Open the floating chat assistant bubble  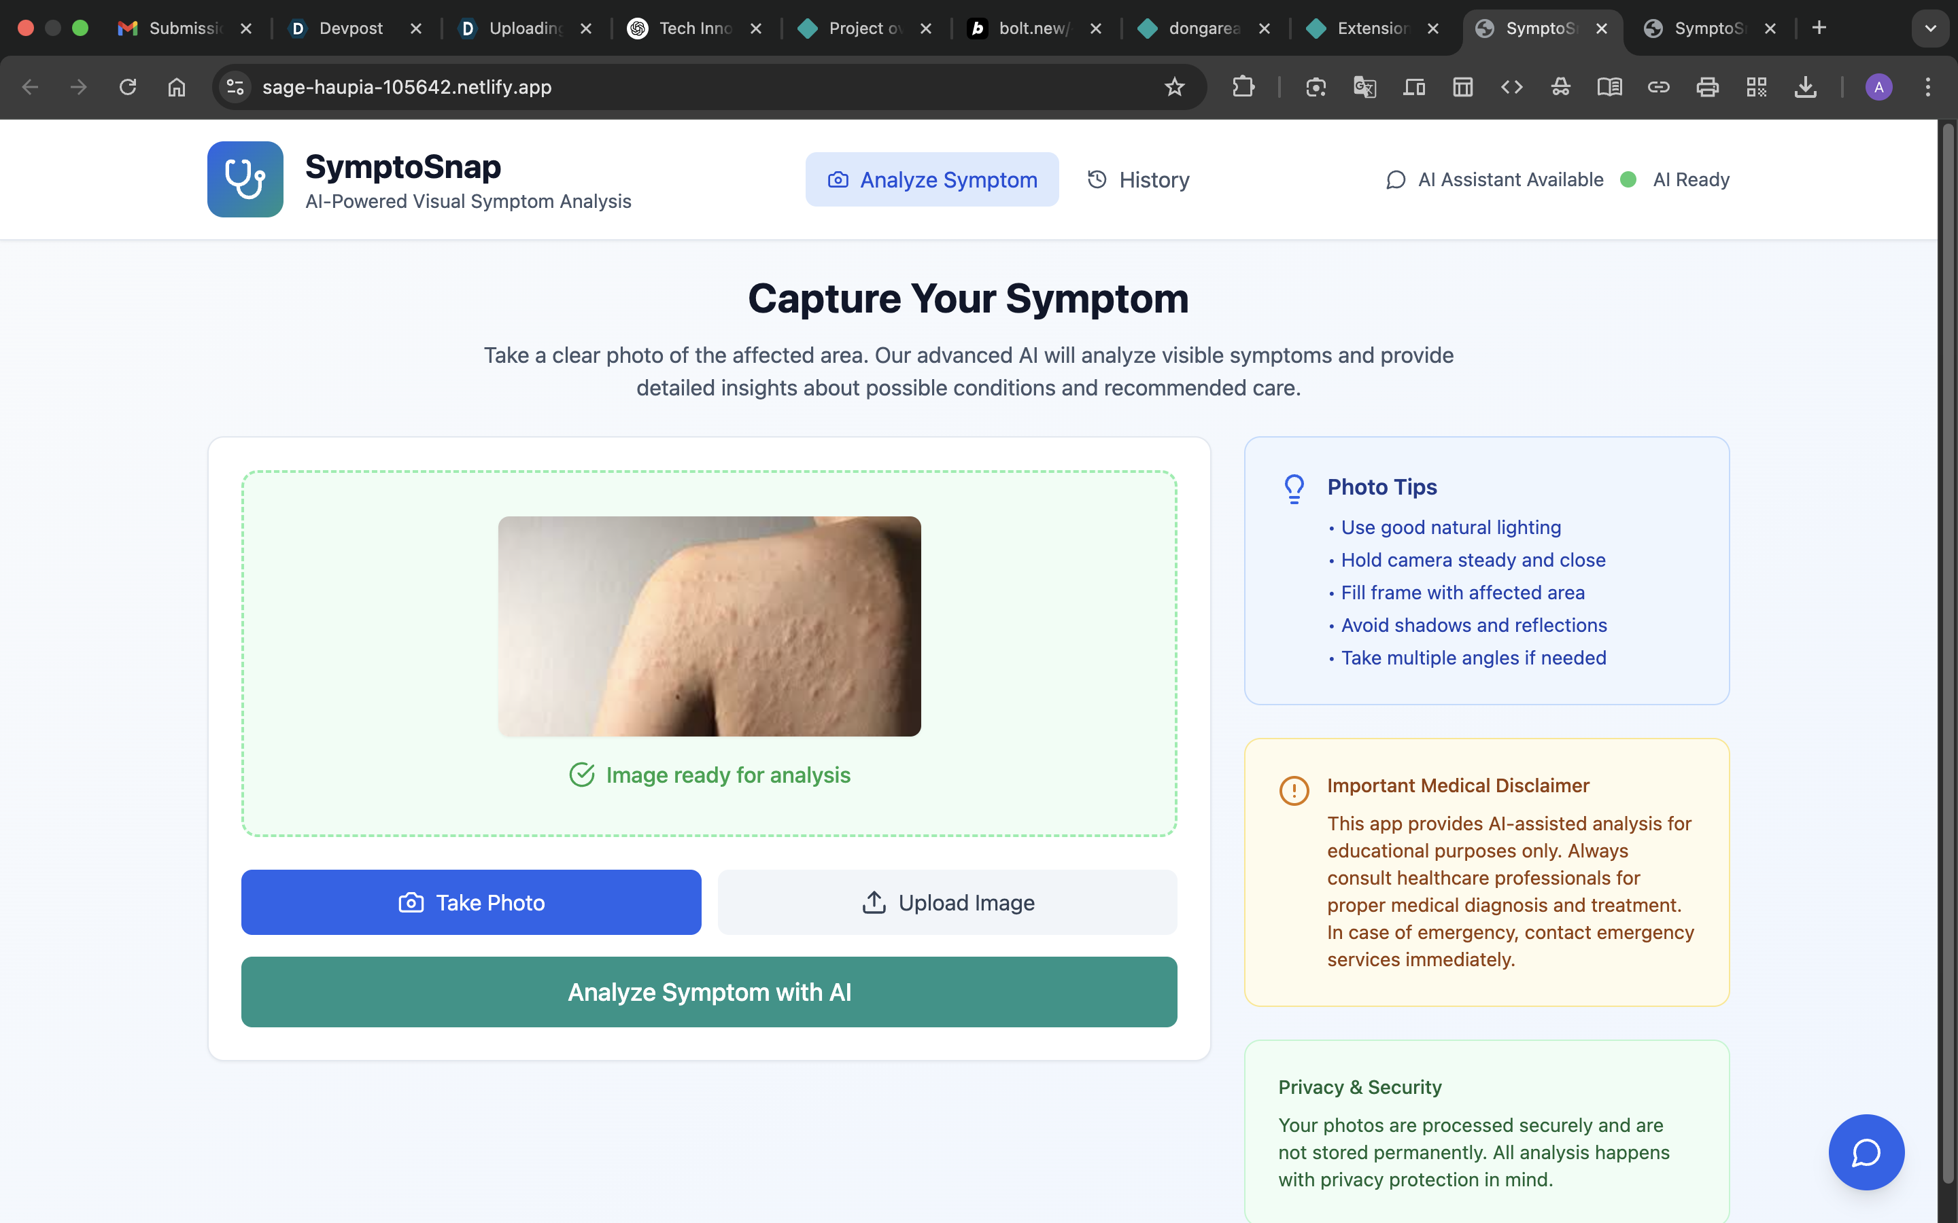pyautogui.click(x=1866, y=1152)
